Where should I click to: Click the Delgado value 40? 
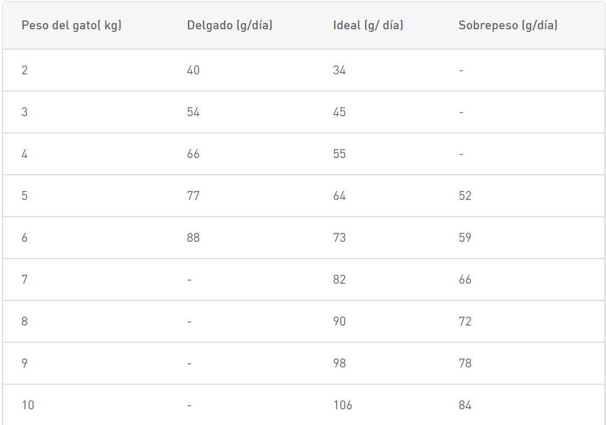193,70
